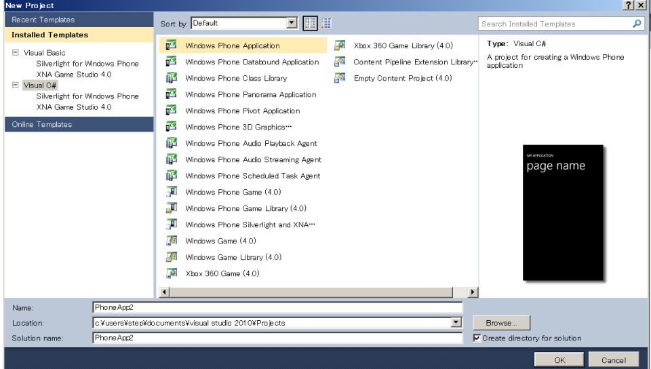Select Empty Content Project (4.0) text

pyautogui.click(x=403, y=78)
